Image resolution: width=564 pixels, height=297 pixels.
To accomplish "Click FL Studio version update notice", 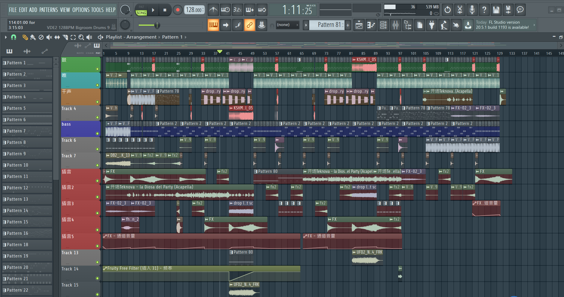I will point(503,25).
